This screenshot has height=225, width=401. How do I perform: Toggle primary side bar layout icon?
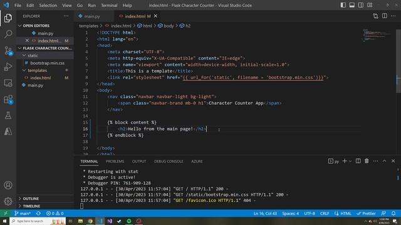[343, 5]
